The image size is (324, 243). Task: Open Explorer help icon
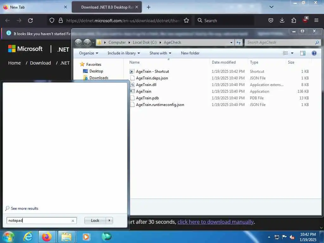pyautogui.click(x=314, y=53)
